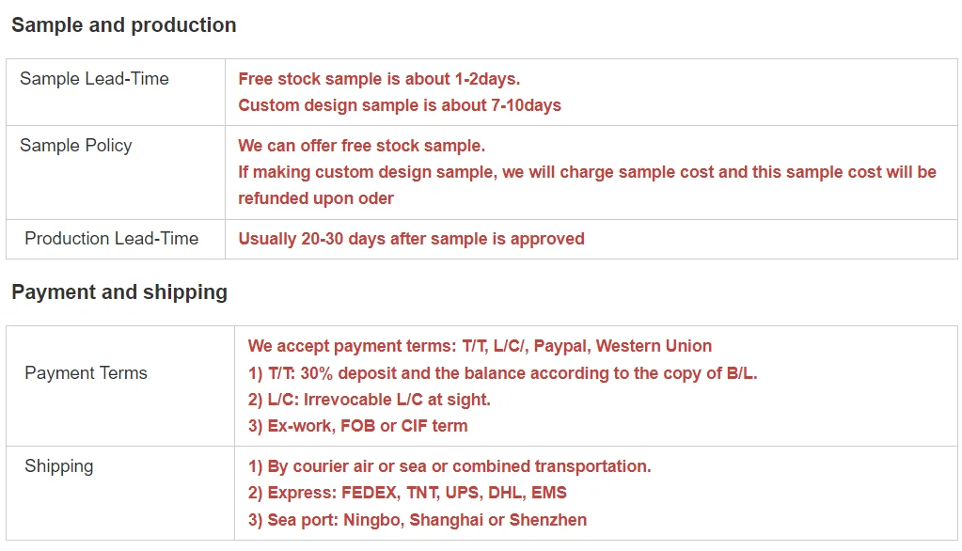Click the "refunded upon oder" line
The width and height of the screenshot is (962, 551).
coord(316,198)
